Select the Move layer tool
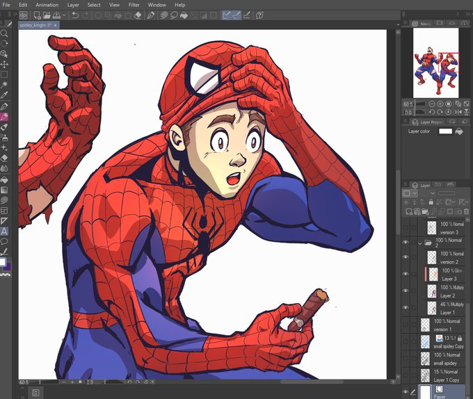The image size is (473, 399). 4,64
